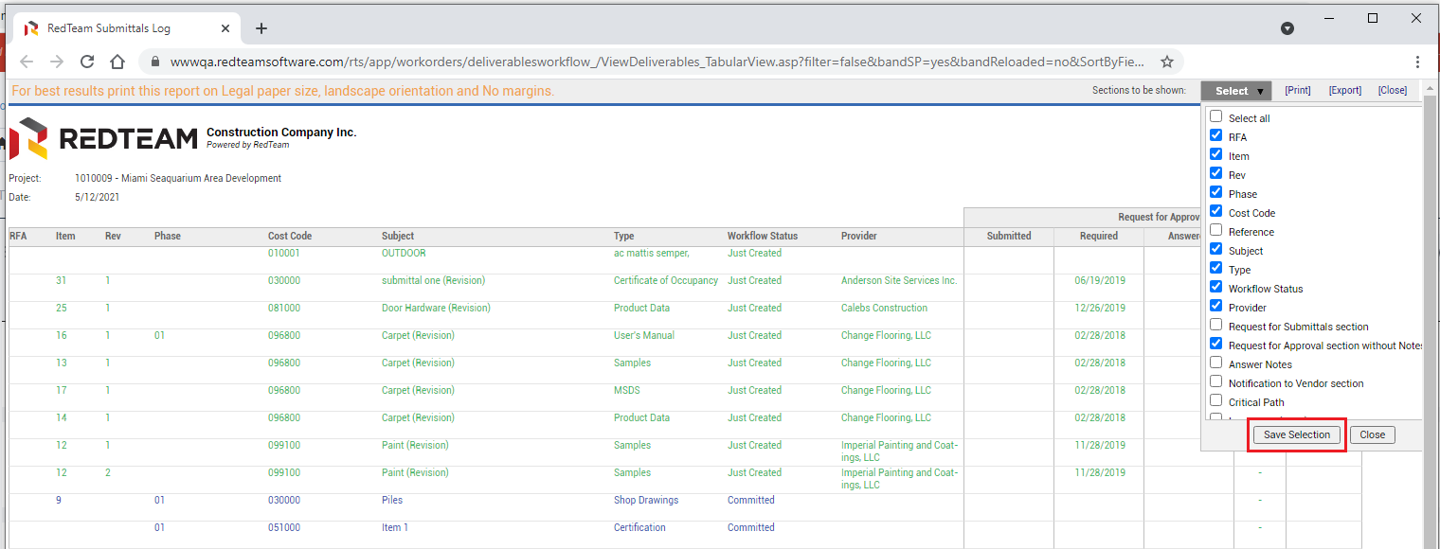
Task: Click the Print link
Action: tap(1297, 91)
